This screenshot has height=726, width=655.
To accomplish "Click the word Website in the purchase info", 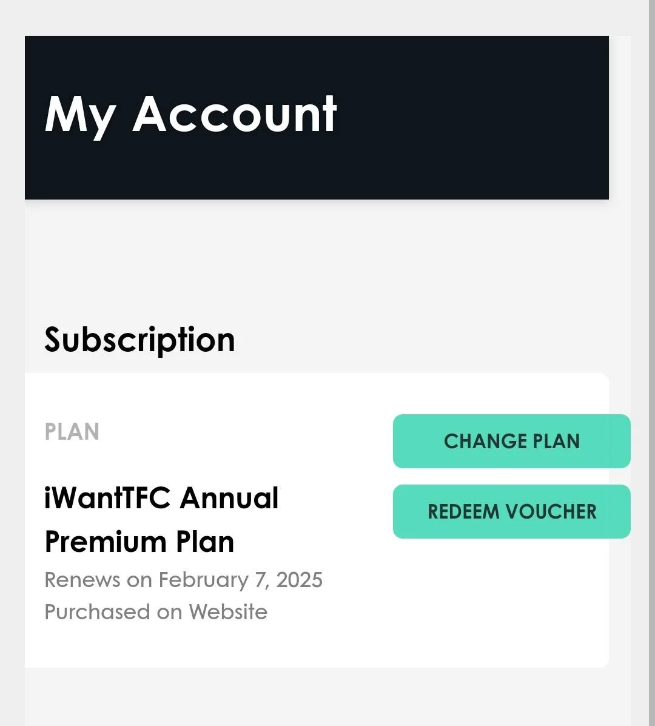I will coord(228,612).
